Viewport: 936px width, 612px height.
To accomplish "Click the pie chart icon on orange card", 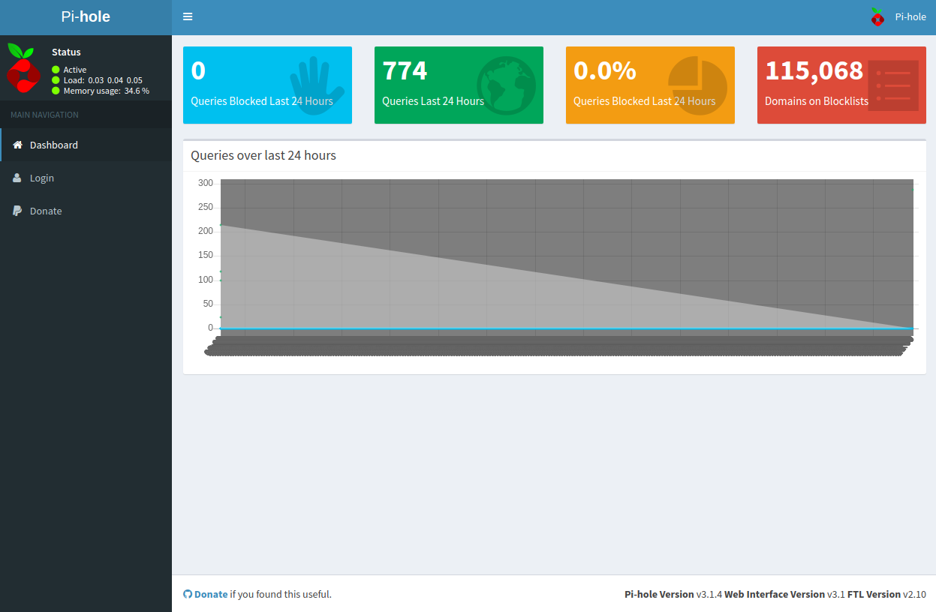I will (697, 86).
